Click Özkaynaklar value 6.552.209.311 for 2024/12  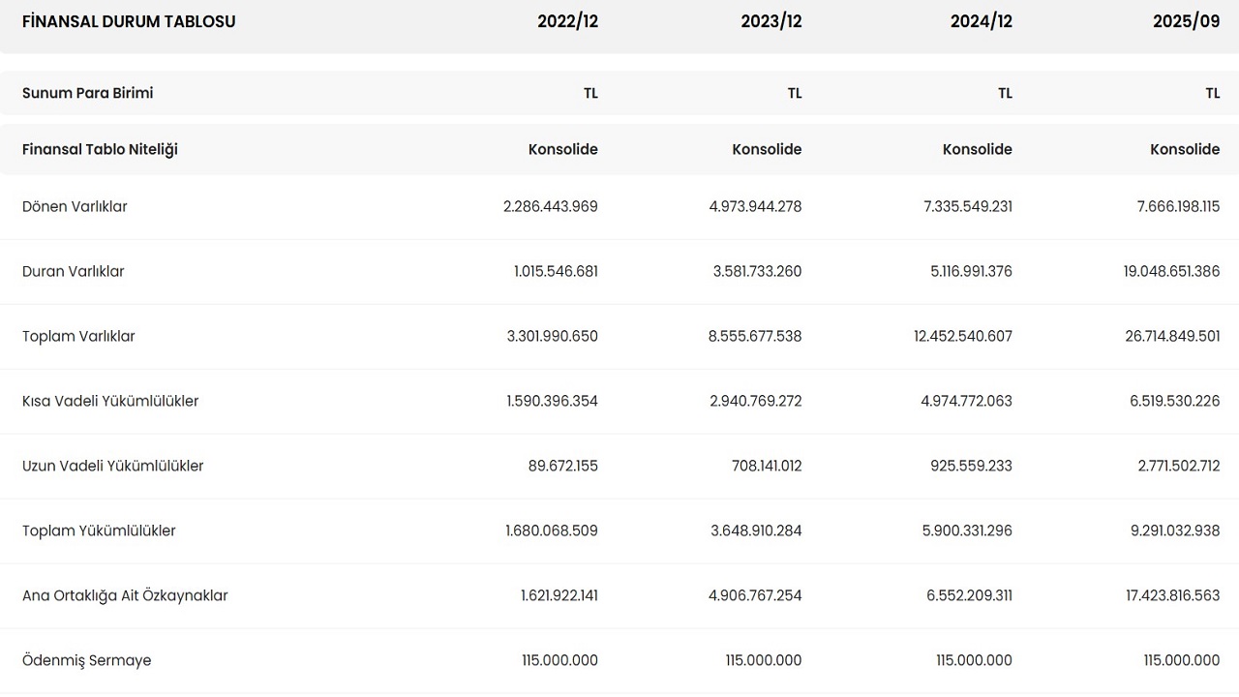[x=969, y=595]
